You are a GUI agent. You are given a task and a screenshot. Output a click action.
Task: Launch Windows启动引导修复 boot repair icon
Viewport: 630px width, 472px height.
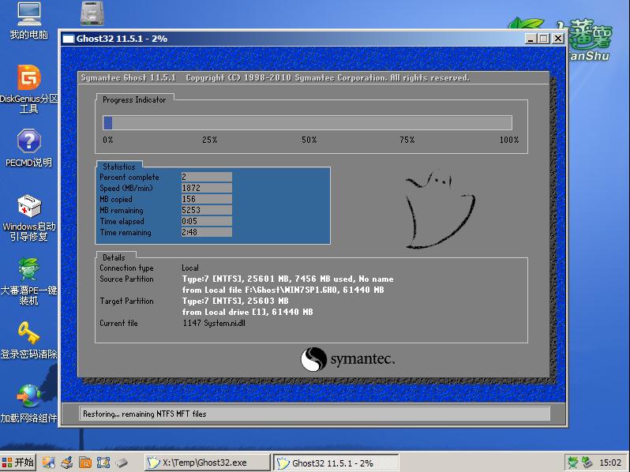(x=29, y=207)
